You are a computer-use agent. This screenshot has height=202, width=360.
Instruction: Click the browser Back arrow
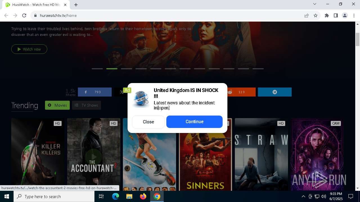(6, 15)
